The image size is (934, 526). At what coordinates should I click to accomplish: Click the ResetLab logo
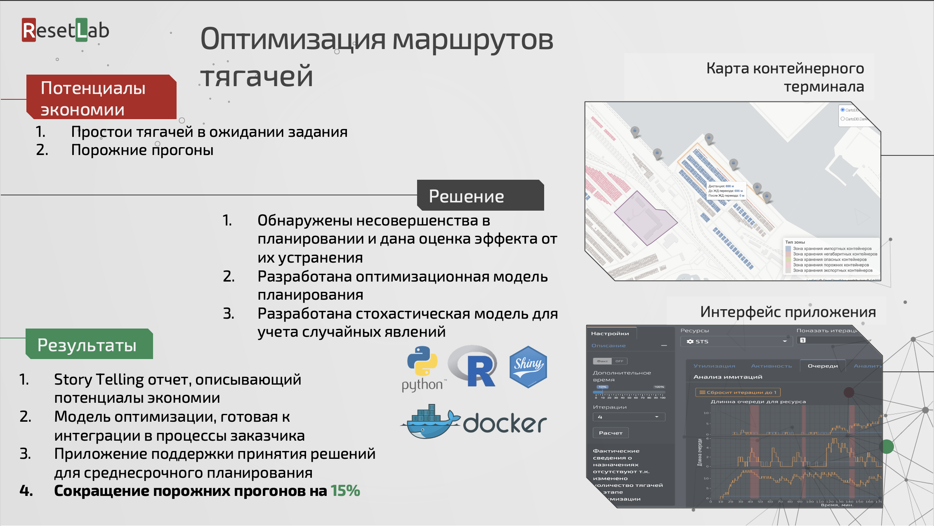pyautogui.click(x=66, y=30)
